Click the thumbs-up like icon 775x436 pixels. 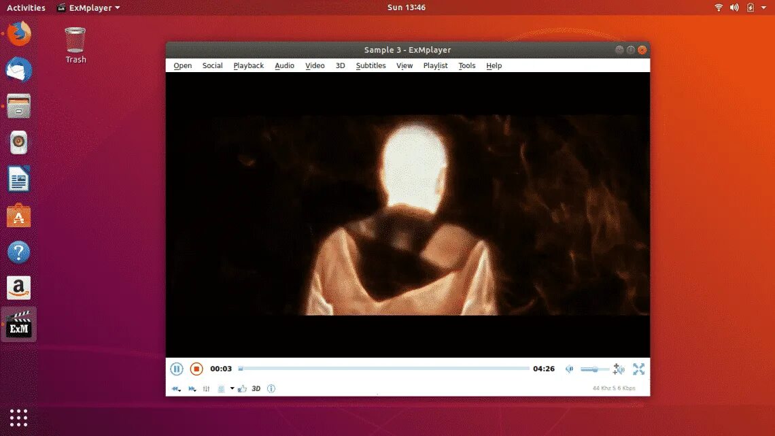[242, 389]
